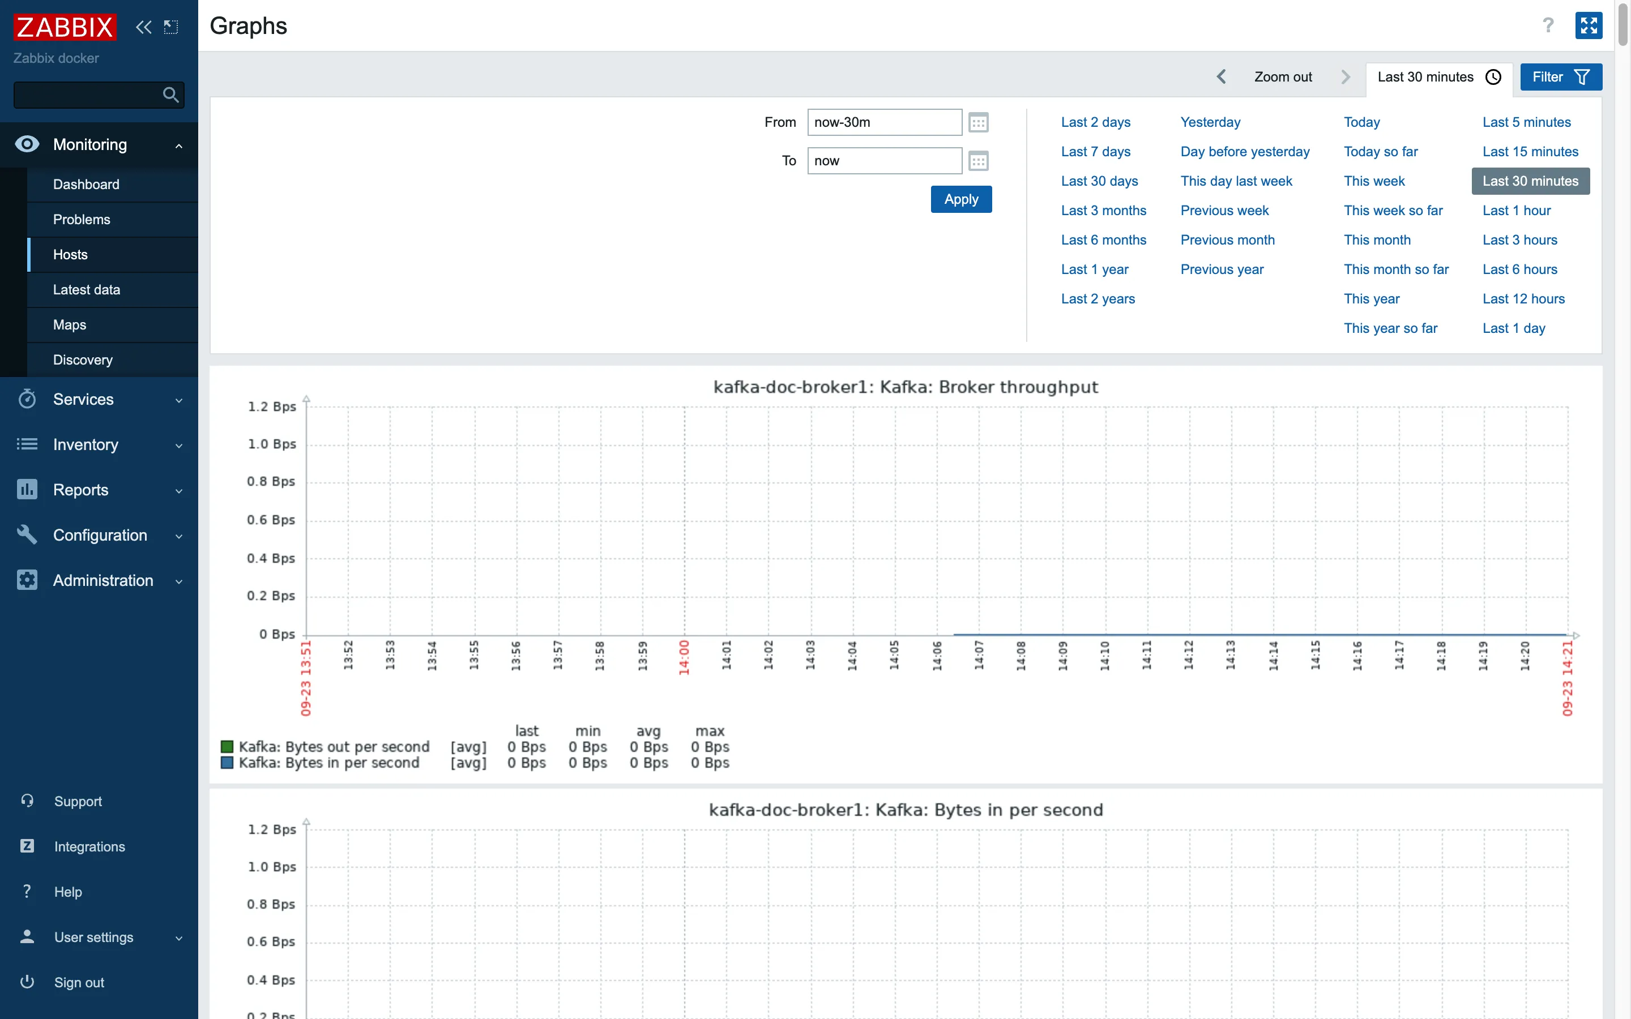Open the Hosts monitoring page
This screenshot has width=1631, height=1019.
pos(70,255)
